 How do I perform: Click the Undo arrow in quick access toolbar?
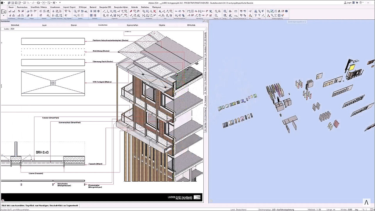(x=28, y=3)
